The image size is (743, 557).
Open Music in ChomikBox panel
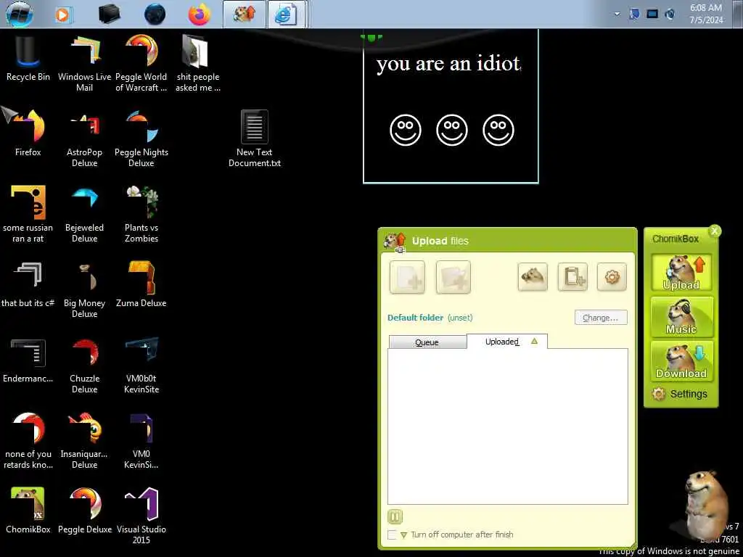tap(681, 317)
